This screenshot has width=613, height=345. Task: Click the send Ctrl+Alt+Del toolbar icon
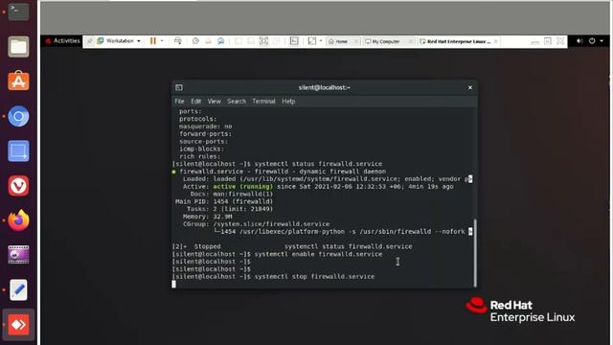click(x=178, y=41)
